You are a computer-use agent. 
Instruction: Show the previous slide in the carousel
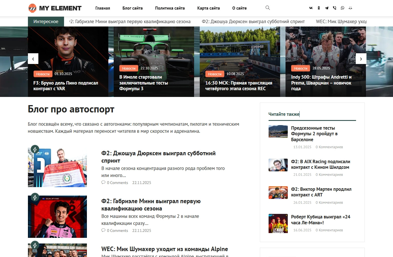33,59
